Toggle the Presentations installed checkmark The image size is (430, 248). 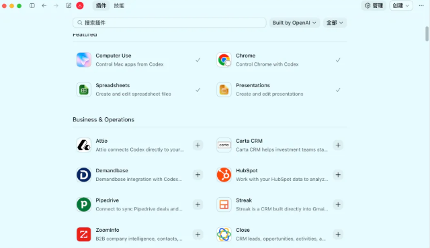click(338, 90)
